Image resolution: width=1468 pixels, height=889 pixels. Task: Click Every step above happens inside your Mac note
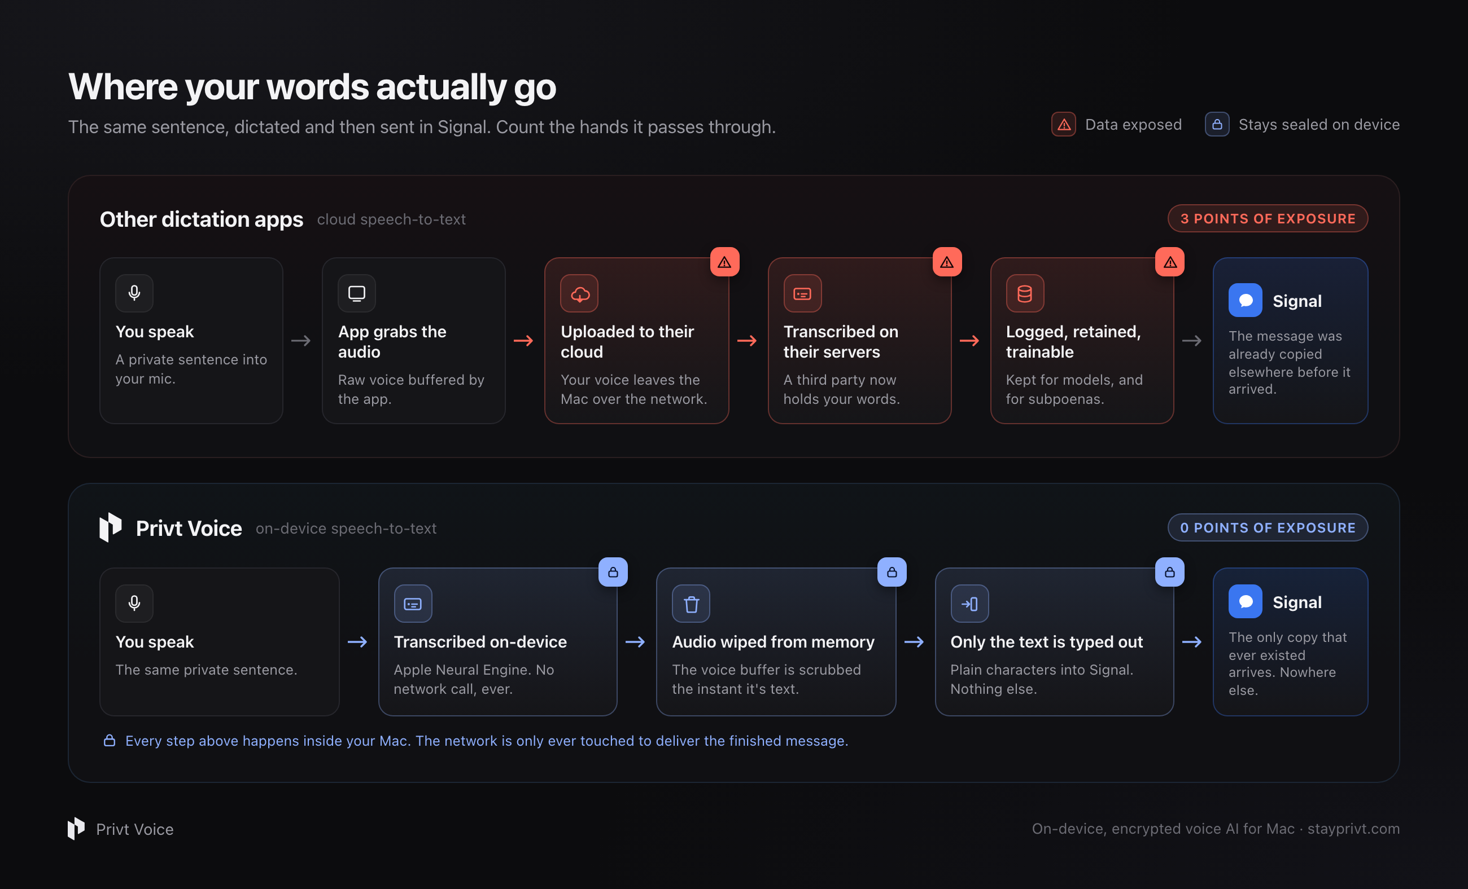coord(487,741)
